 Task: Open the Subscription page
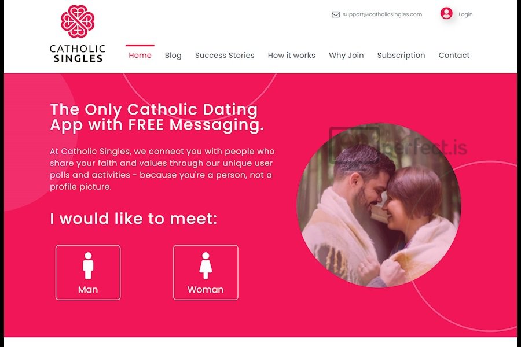[401, 55]
